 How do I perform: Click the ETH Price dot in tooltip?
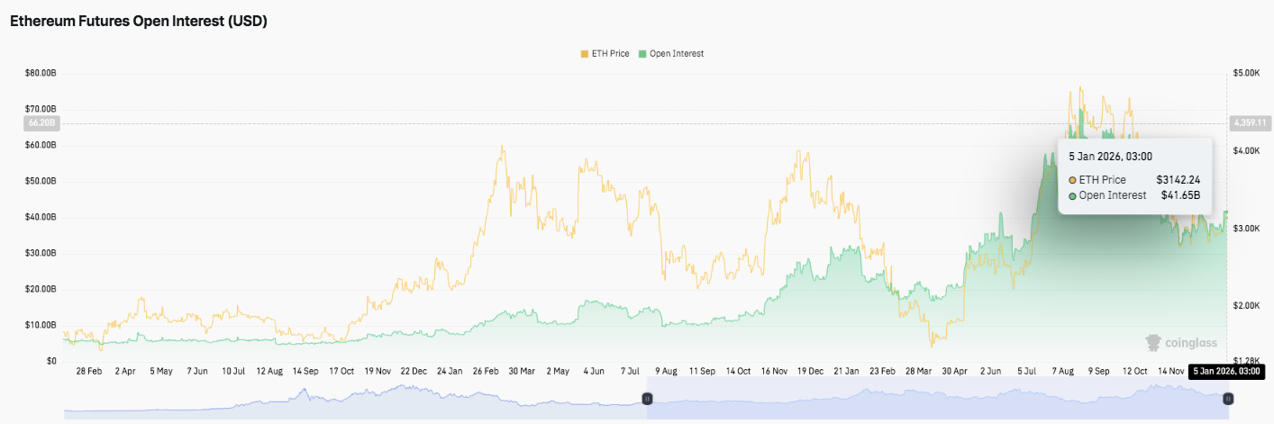(x=1072, y=180)
